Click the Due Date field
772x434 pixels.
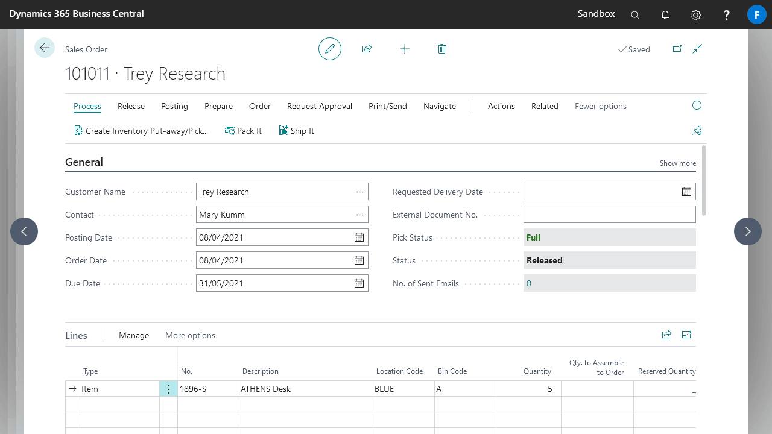pyautogui.click(x=282, y=283)
